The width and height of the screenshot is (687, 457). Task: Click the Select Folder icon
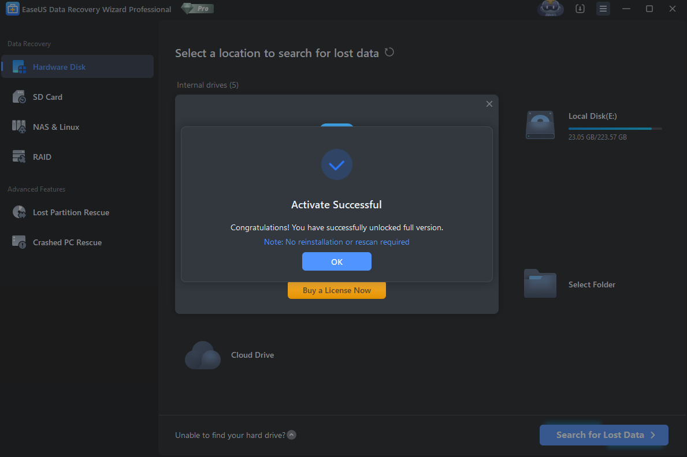point(540,284)
